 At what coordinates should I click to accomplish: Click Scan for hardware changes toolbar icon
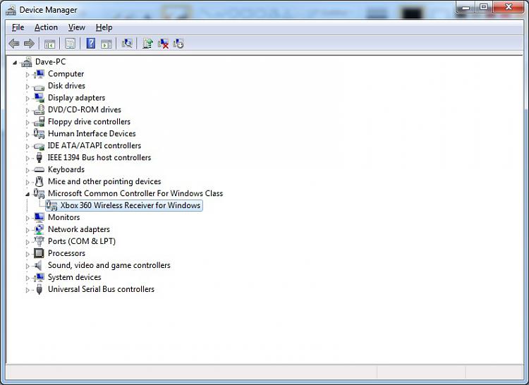(127, 43)
